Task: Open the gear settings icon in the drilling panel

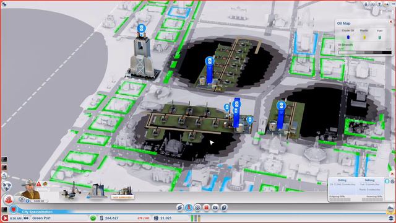Action: [x=392, y=181]
